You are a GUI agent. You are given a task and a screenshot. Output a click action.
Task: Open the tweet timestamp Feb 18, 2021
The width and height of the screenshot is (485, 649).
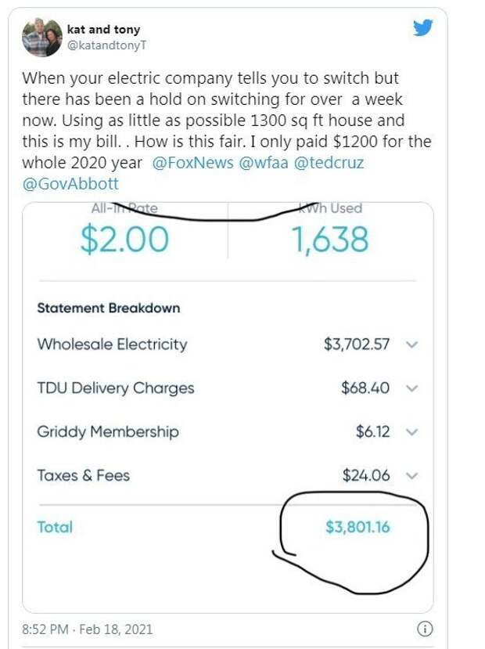tap(88, 629)
